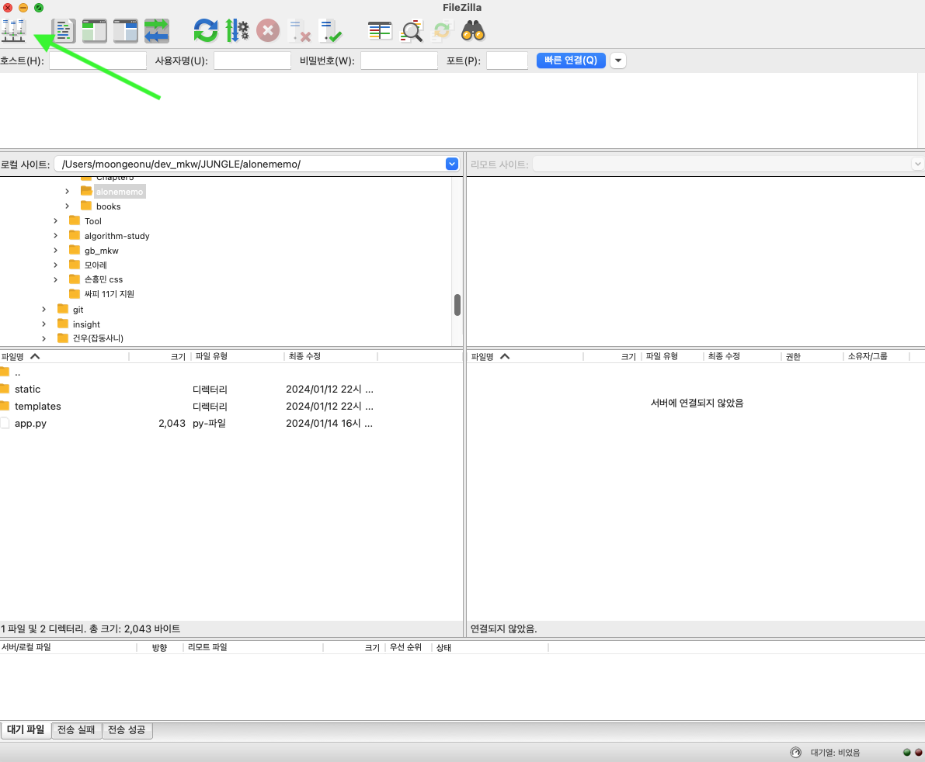Viewport: 925px width, 762px height.
Task: Expand the alonememo tree node
Action: (68, 192)
